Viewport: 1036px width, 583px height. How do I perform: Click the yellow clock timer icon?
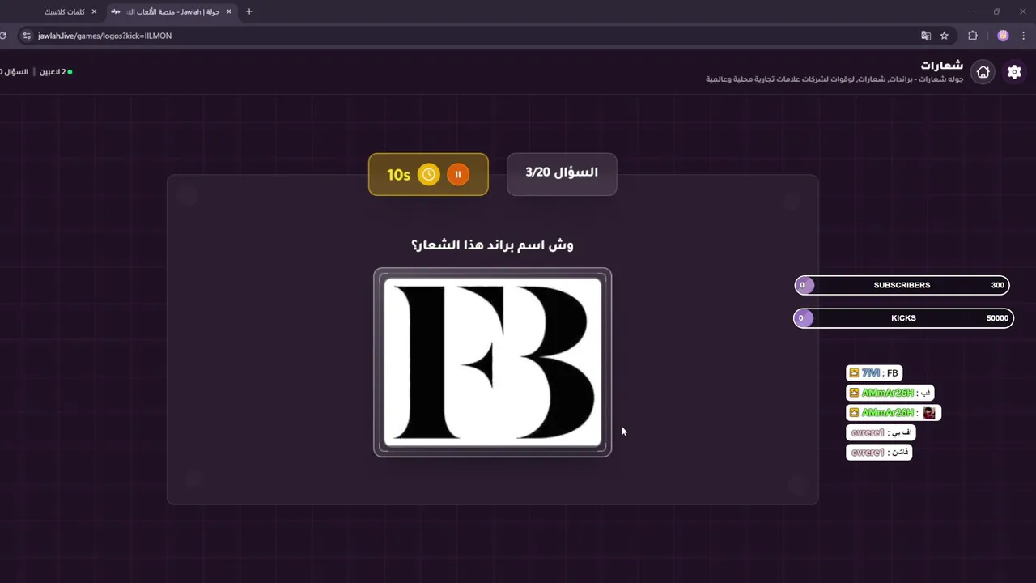click(x=429, y=174)
